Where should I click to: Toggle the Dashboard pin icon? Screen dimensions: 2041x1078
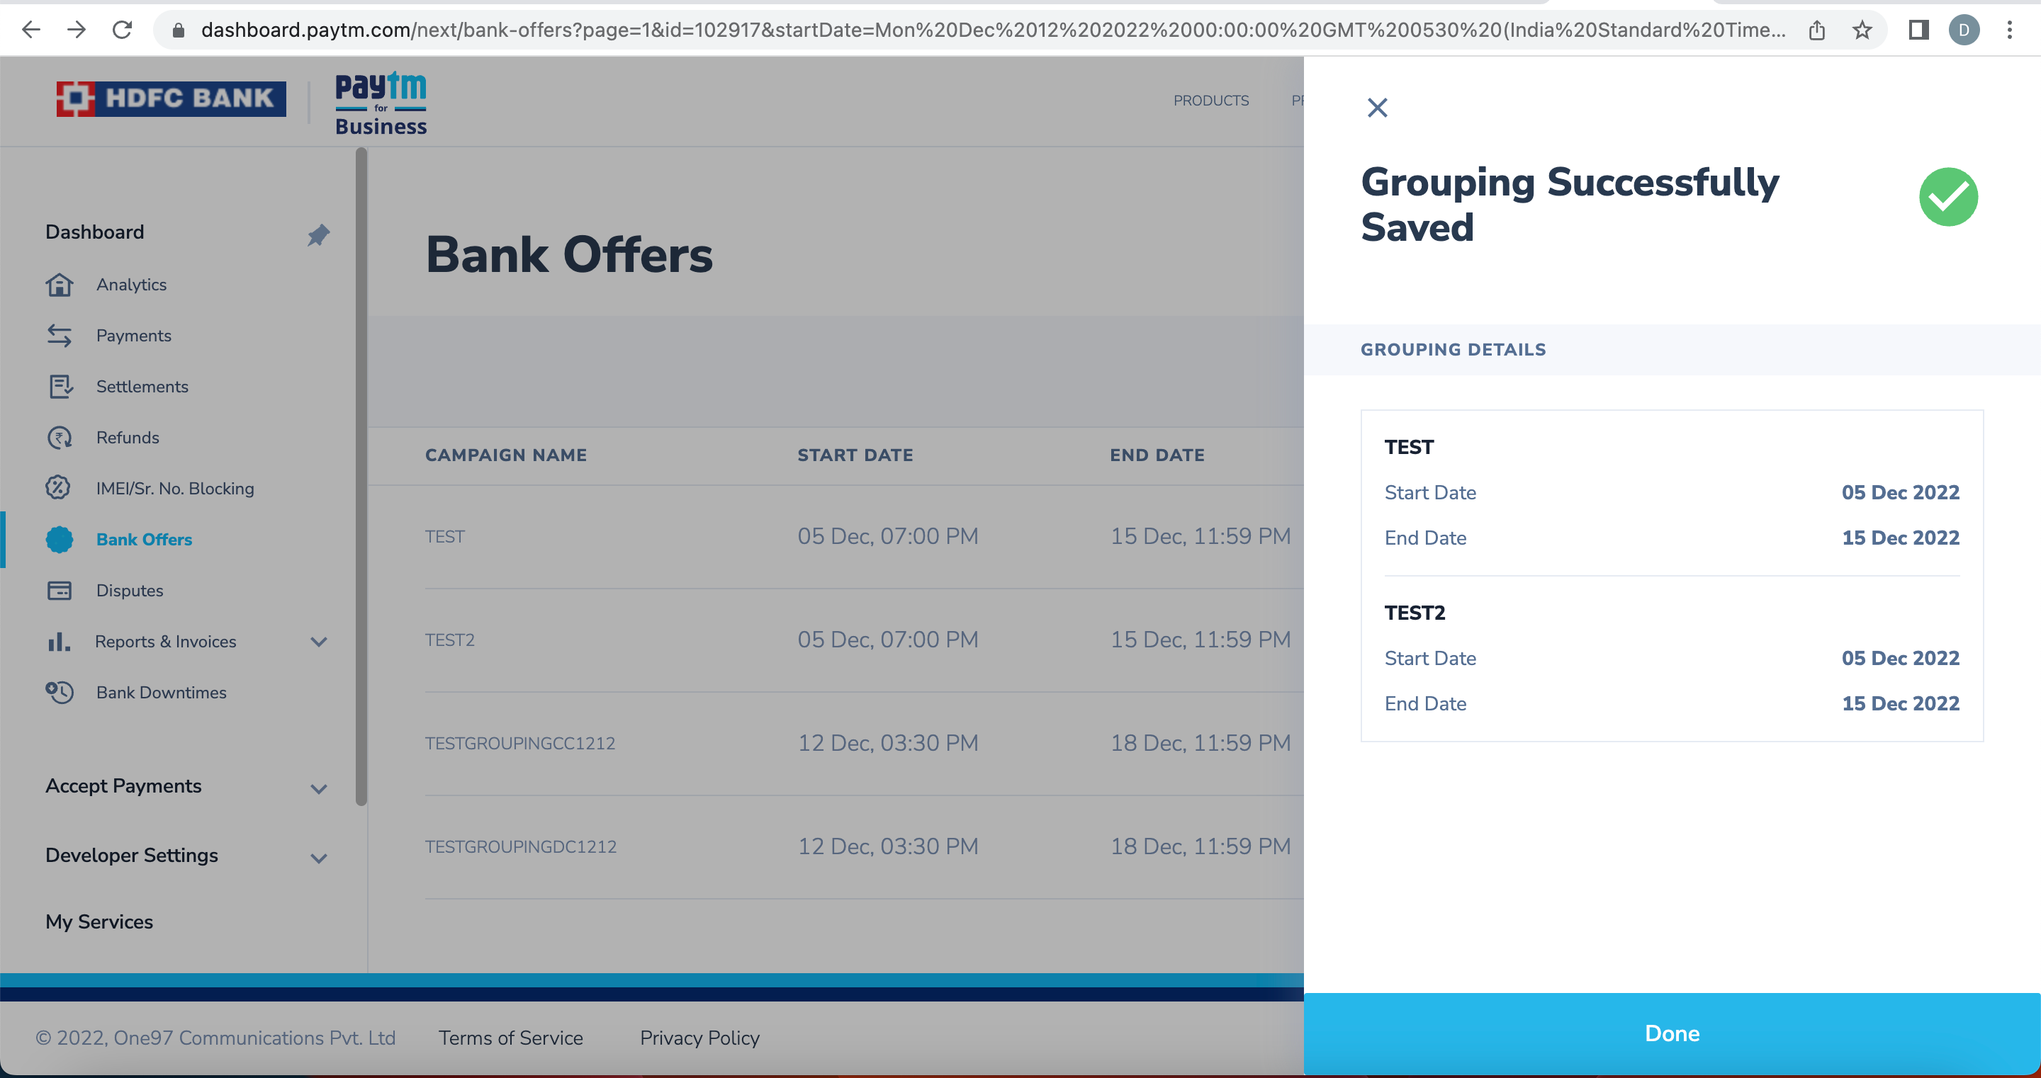pos(317,234)
